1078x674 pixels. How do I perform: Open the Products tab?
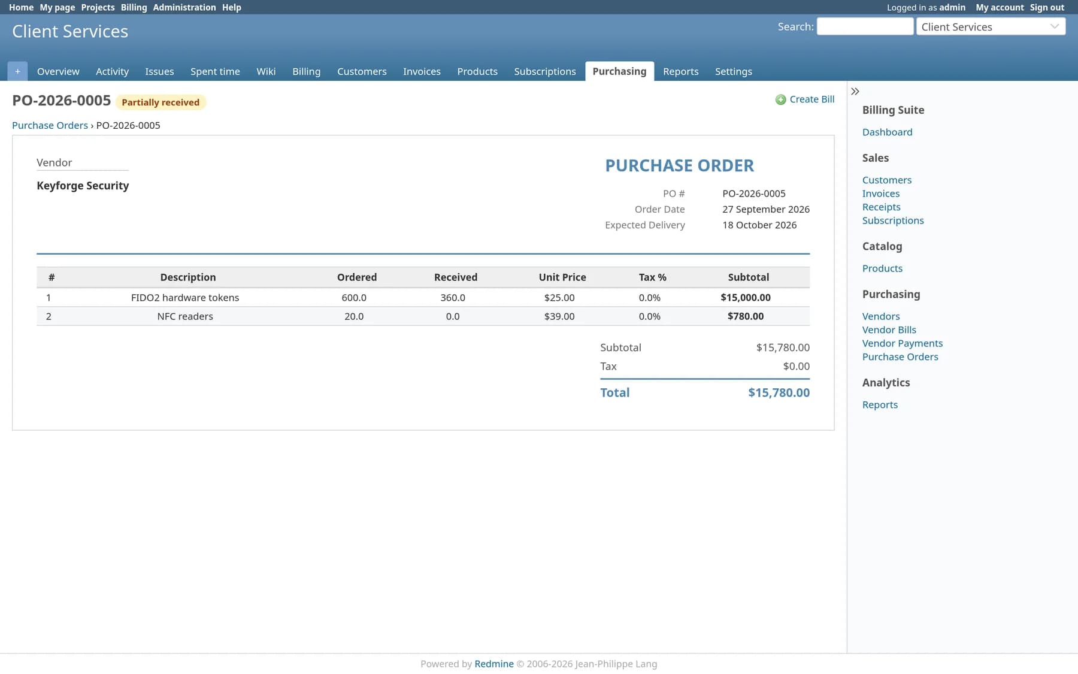tap(477, 71)
